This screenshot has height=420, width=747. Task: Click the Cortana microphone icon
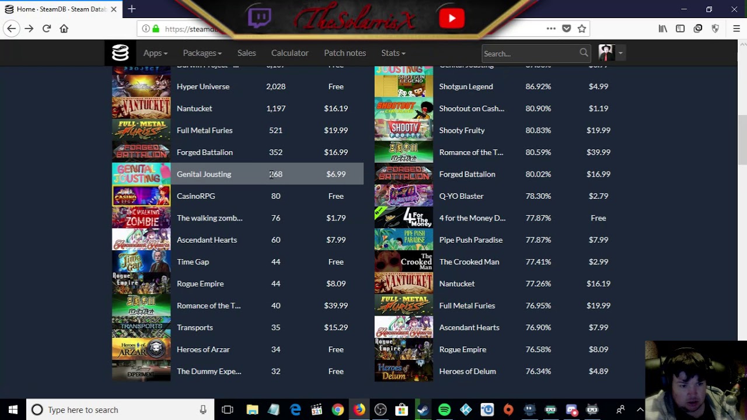[203, 409]
